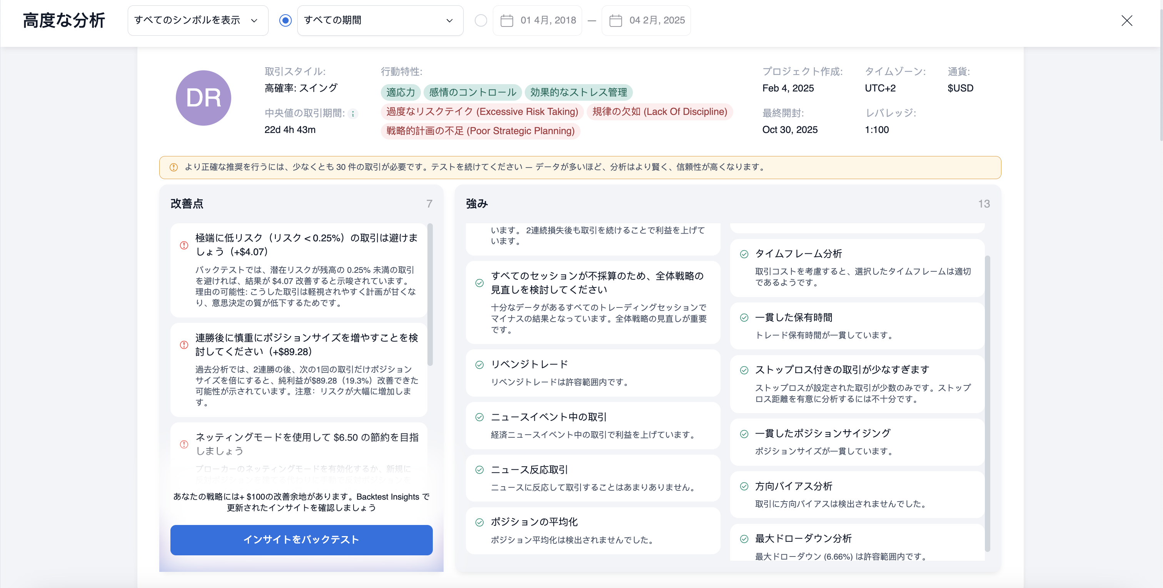Select the すべての期間 radio button

coord(285,20)
